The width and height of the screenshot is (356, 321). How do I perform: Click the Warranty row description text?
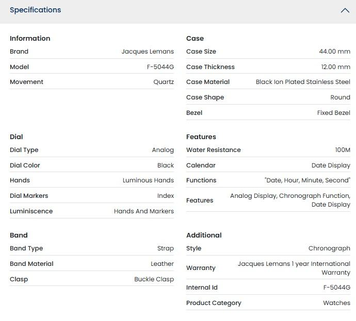[294, 268]
